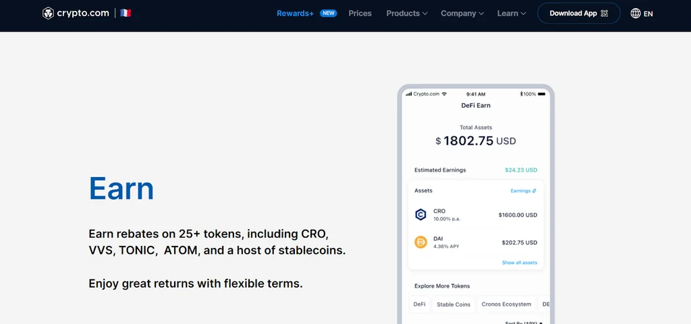Open the Prices page
Viewport: 691px width, 324px height.
360,13
